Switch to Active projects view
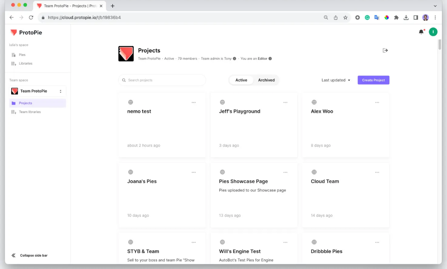This screenshot has width=447, height=269. 241,80
